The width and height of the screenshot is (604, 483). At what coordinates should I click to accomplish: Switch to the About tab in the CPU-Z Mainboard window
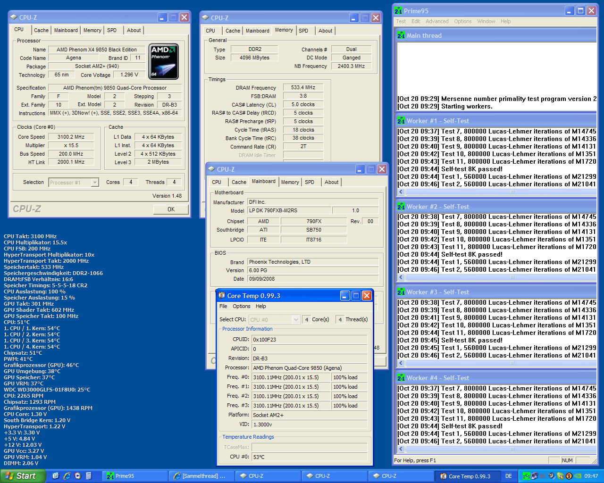331,182
